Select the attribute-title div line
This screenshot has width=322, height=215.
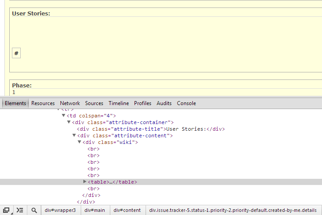click(x=150, y=129)
